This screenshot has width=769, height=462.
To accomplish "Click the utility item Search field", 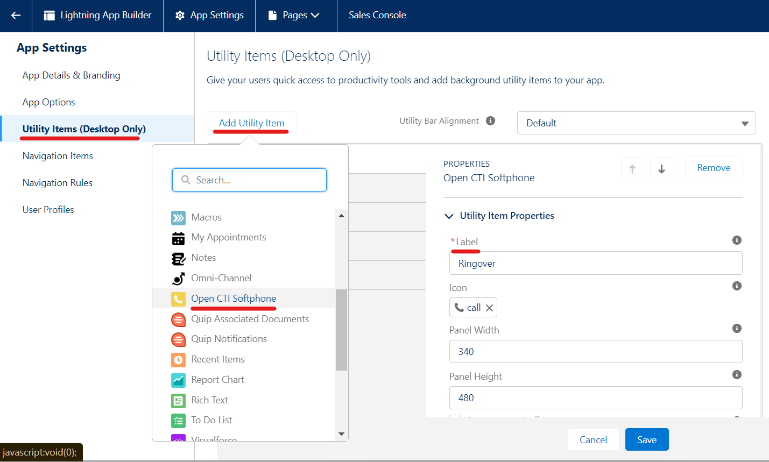I will pyautogui.click(x=249, y=180).
